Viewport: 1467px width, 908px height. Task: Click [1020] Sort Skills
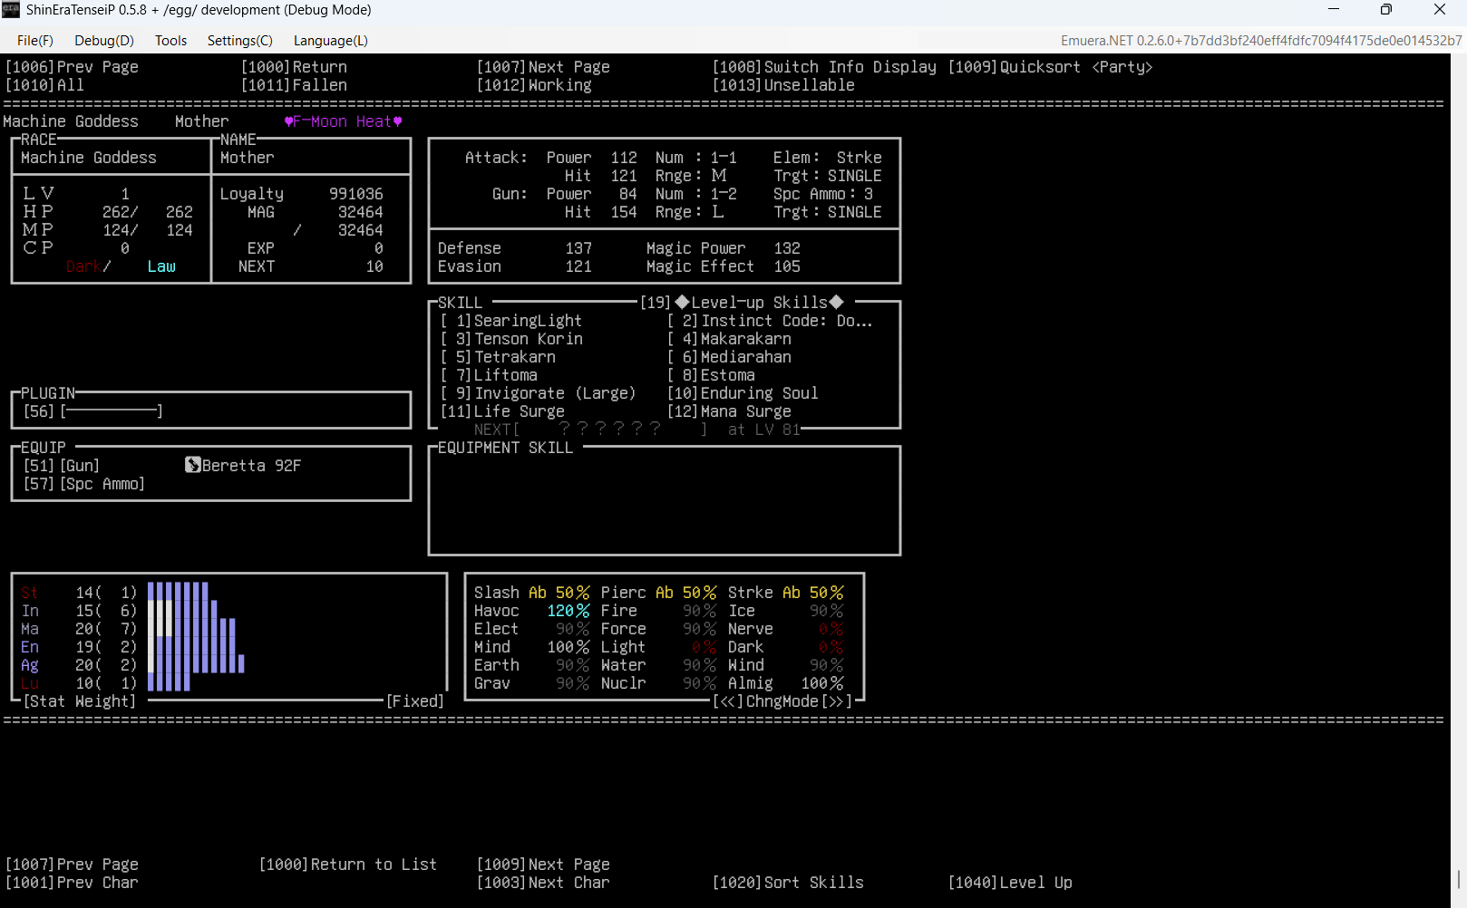[x=788, y=883]
